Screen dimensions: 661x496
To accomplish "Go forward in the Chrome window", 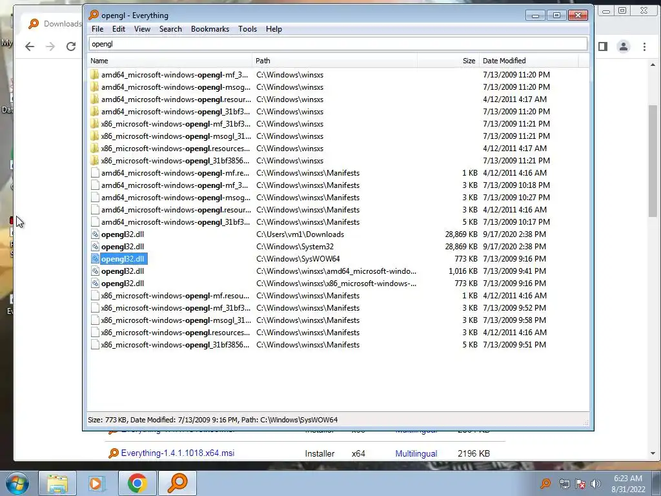I will [x=50, y=46].
